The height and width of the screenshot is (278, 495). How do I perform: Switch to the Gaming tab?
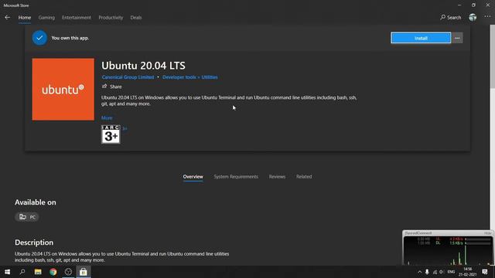46,17
